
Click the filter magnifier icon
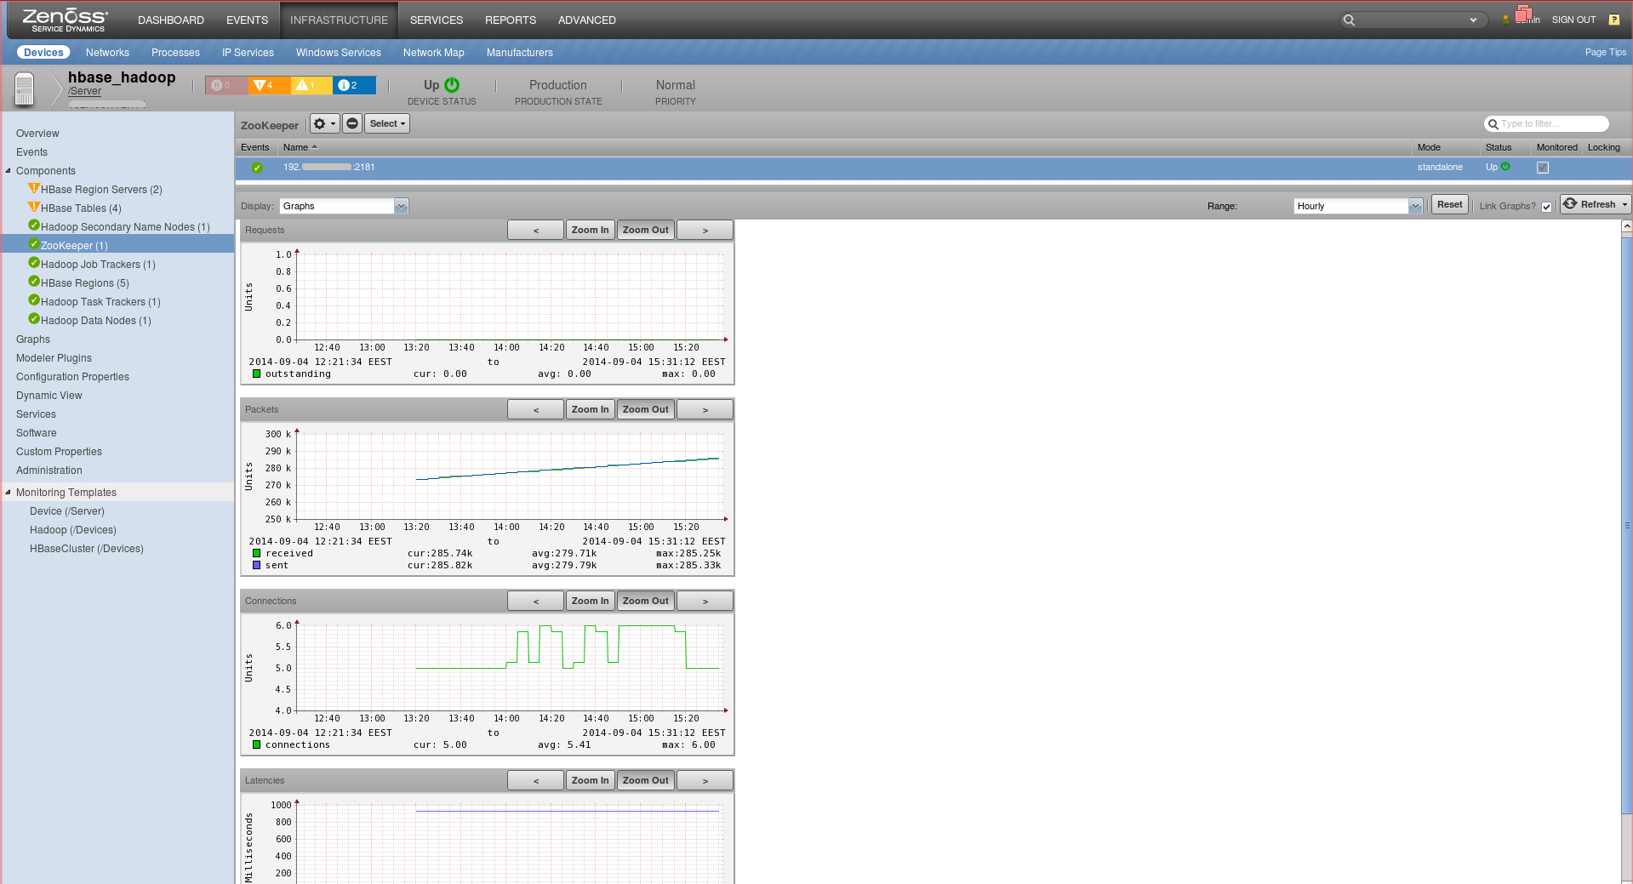[x=1493, y=124]
